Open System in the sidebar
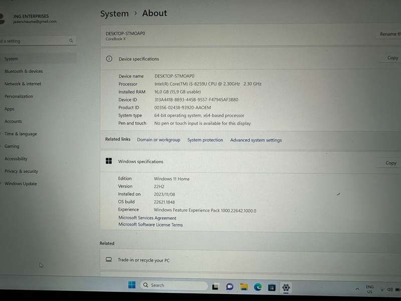The width and height of the screenshot is (401, 301). (38, 59)
